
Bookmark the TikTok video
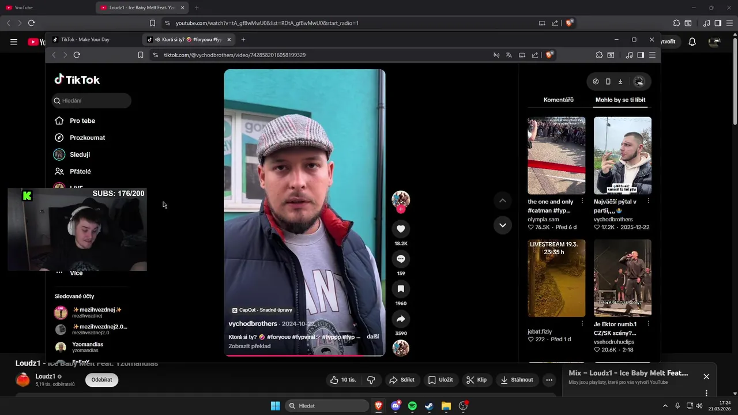pyautogui.click(x=401, y=289)
